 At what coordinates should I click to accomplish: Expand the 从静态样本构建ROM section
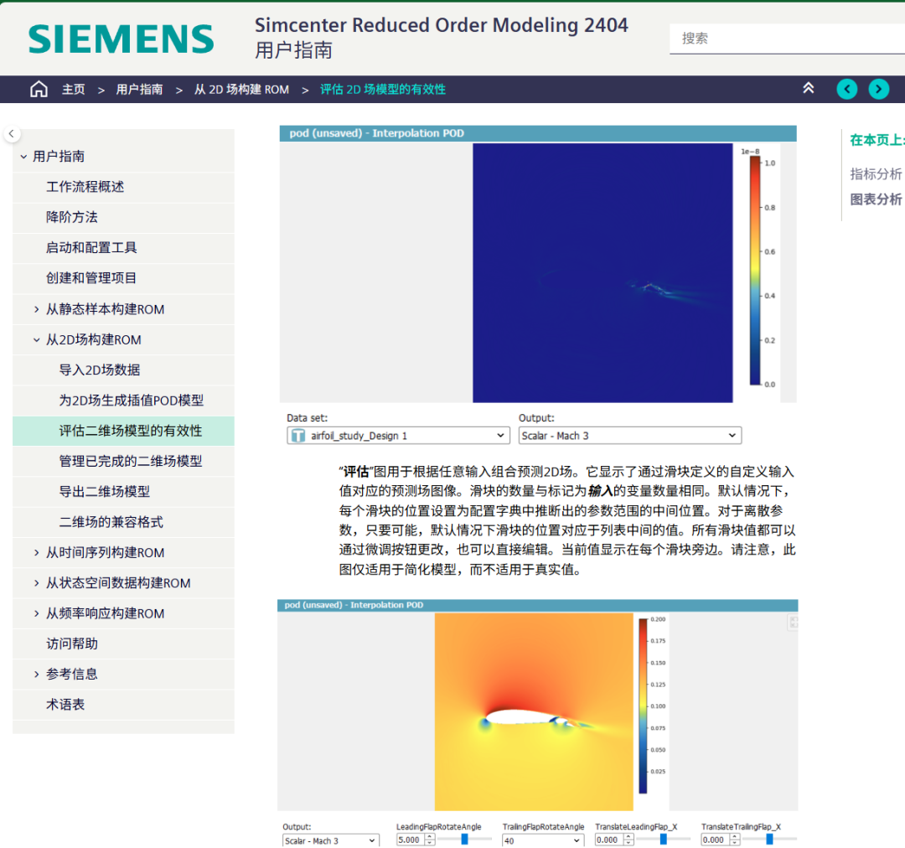[36, 309]
